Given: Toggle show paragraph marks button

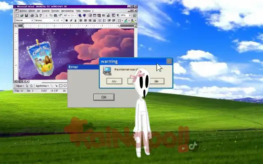Looking at the screenshot, I should click(x=118, y=15).
